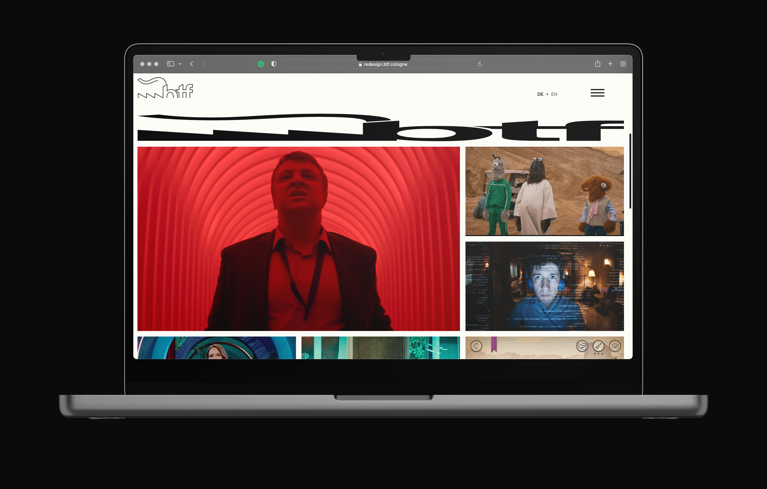The width and height of the screenshot is (767, 489).
Task: Toggle the Safari sidebar
Action: (171, 64)
